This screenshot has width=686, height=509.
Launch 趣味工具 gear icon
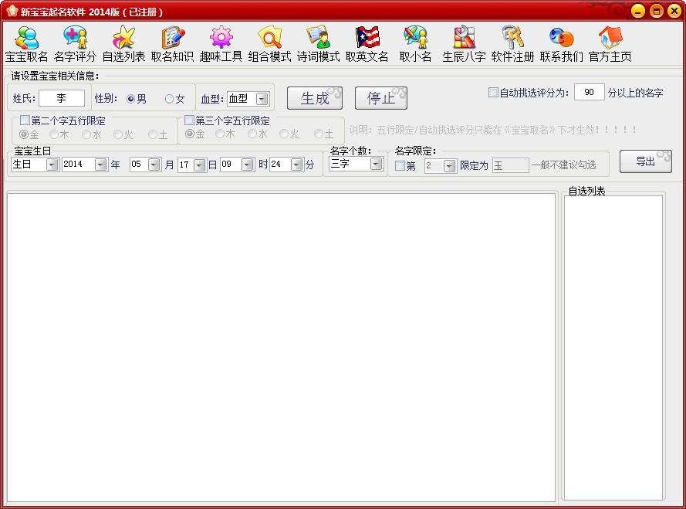click(221, 44)
